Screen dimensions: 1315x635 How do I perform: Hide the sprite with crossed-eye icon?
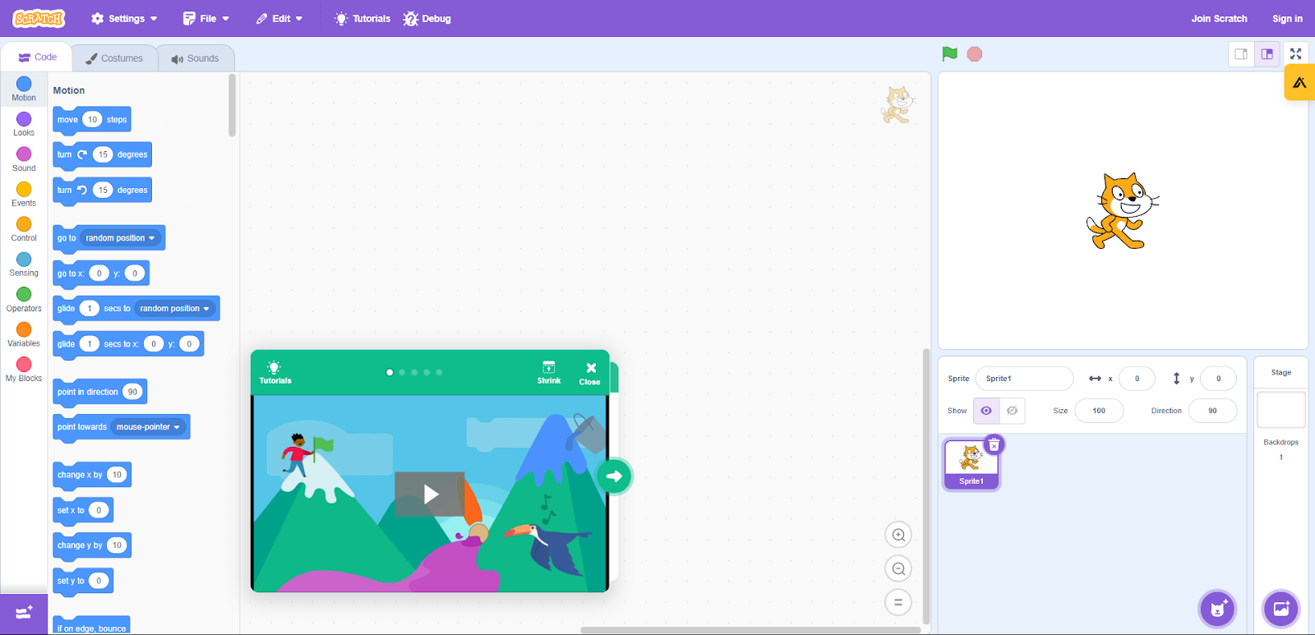1013,411
